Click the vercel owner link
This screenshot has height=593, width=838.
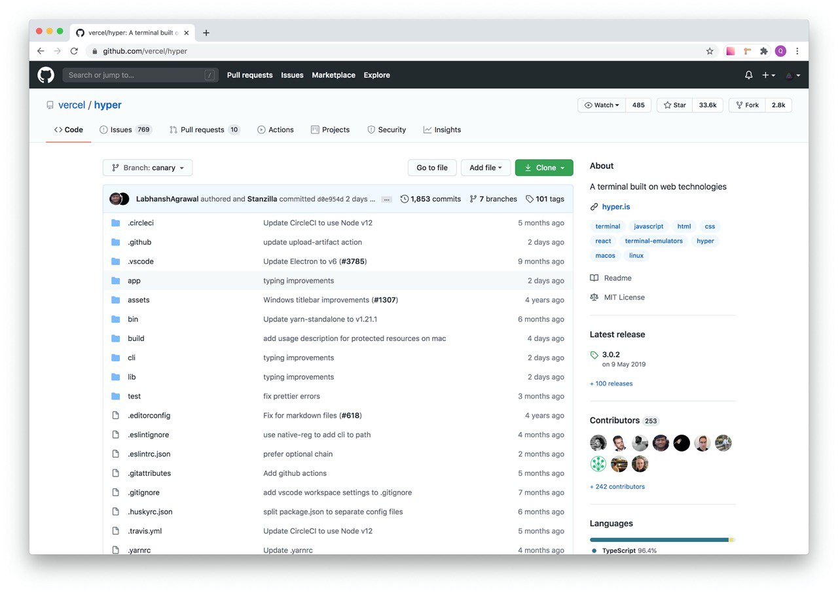72,105
